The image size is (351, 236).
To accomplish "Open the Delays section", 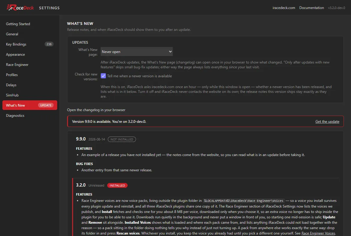I will [30, 85].
